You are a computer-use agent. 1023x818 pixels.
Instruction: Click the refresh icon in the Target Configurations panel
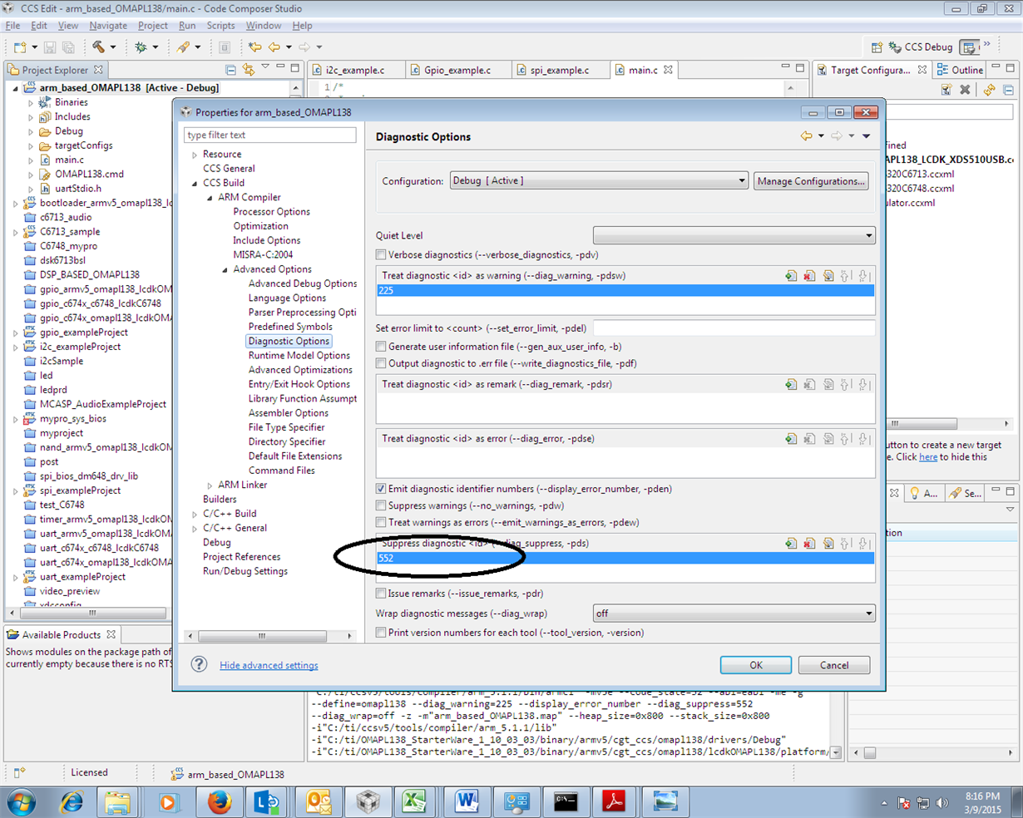[989, 90]
